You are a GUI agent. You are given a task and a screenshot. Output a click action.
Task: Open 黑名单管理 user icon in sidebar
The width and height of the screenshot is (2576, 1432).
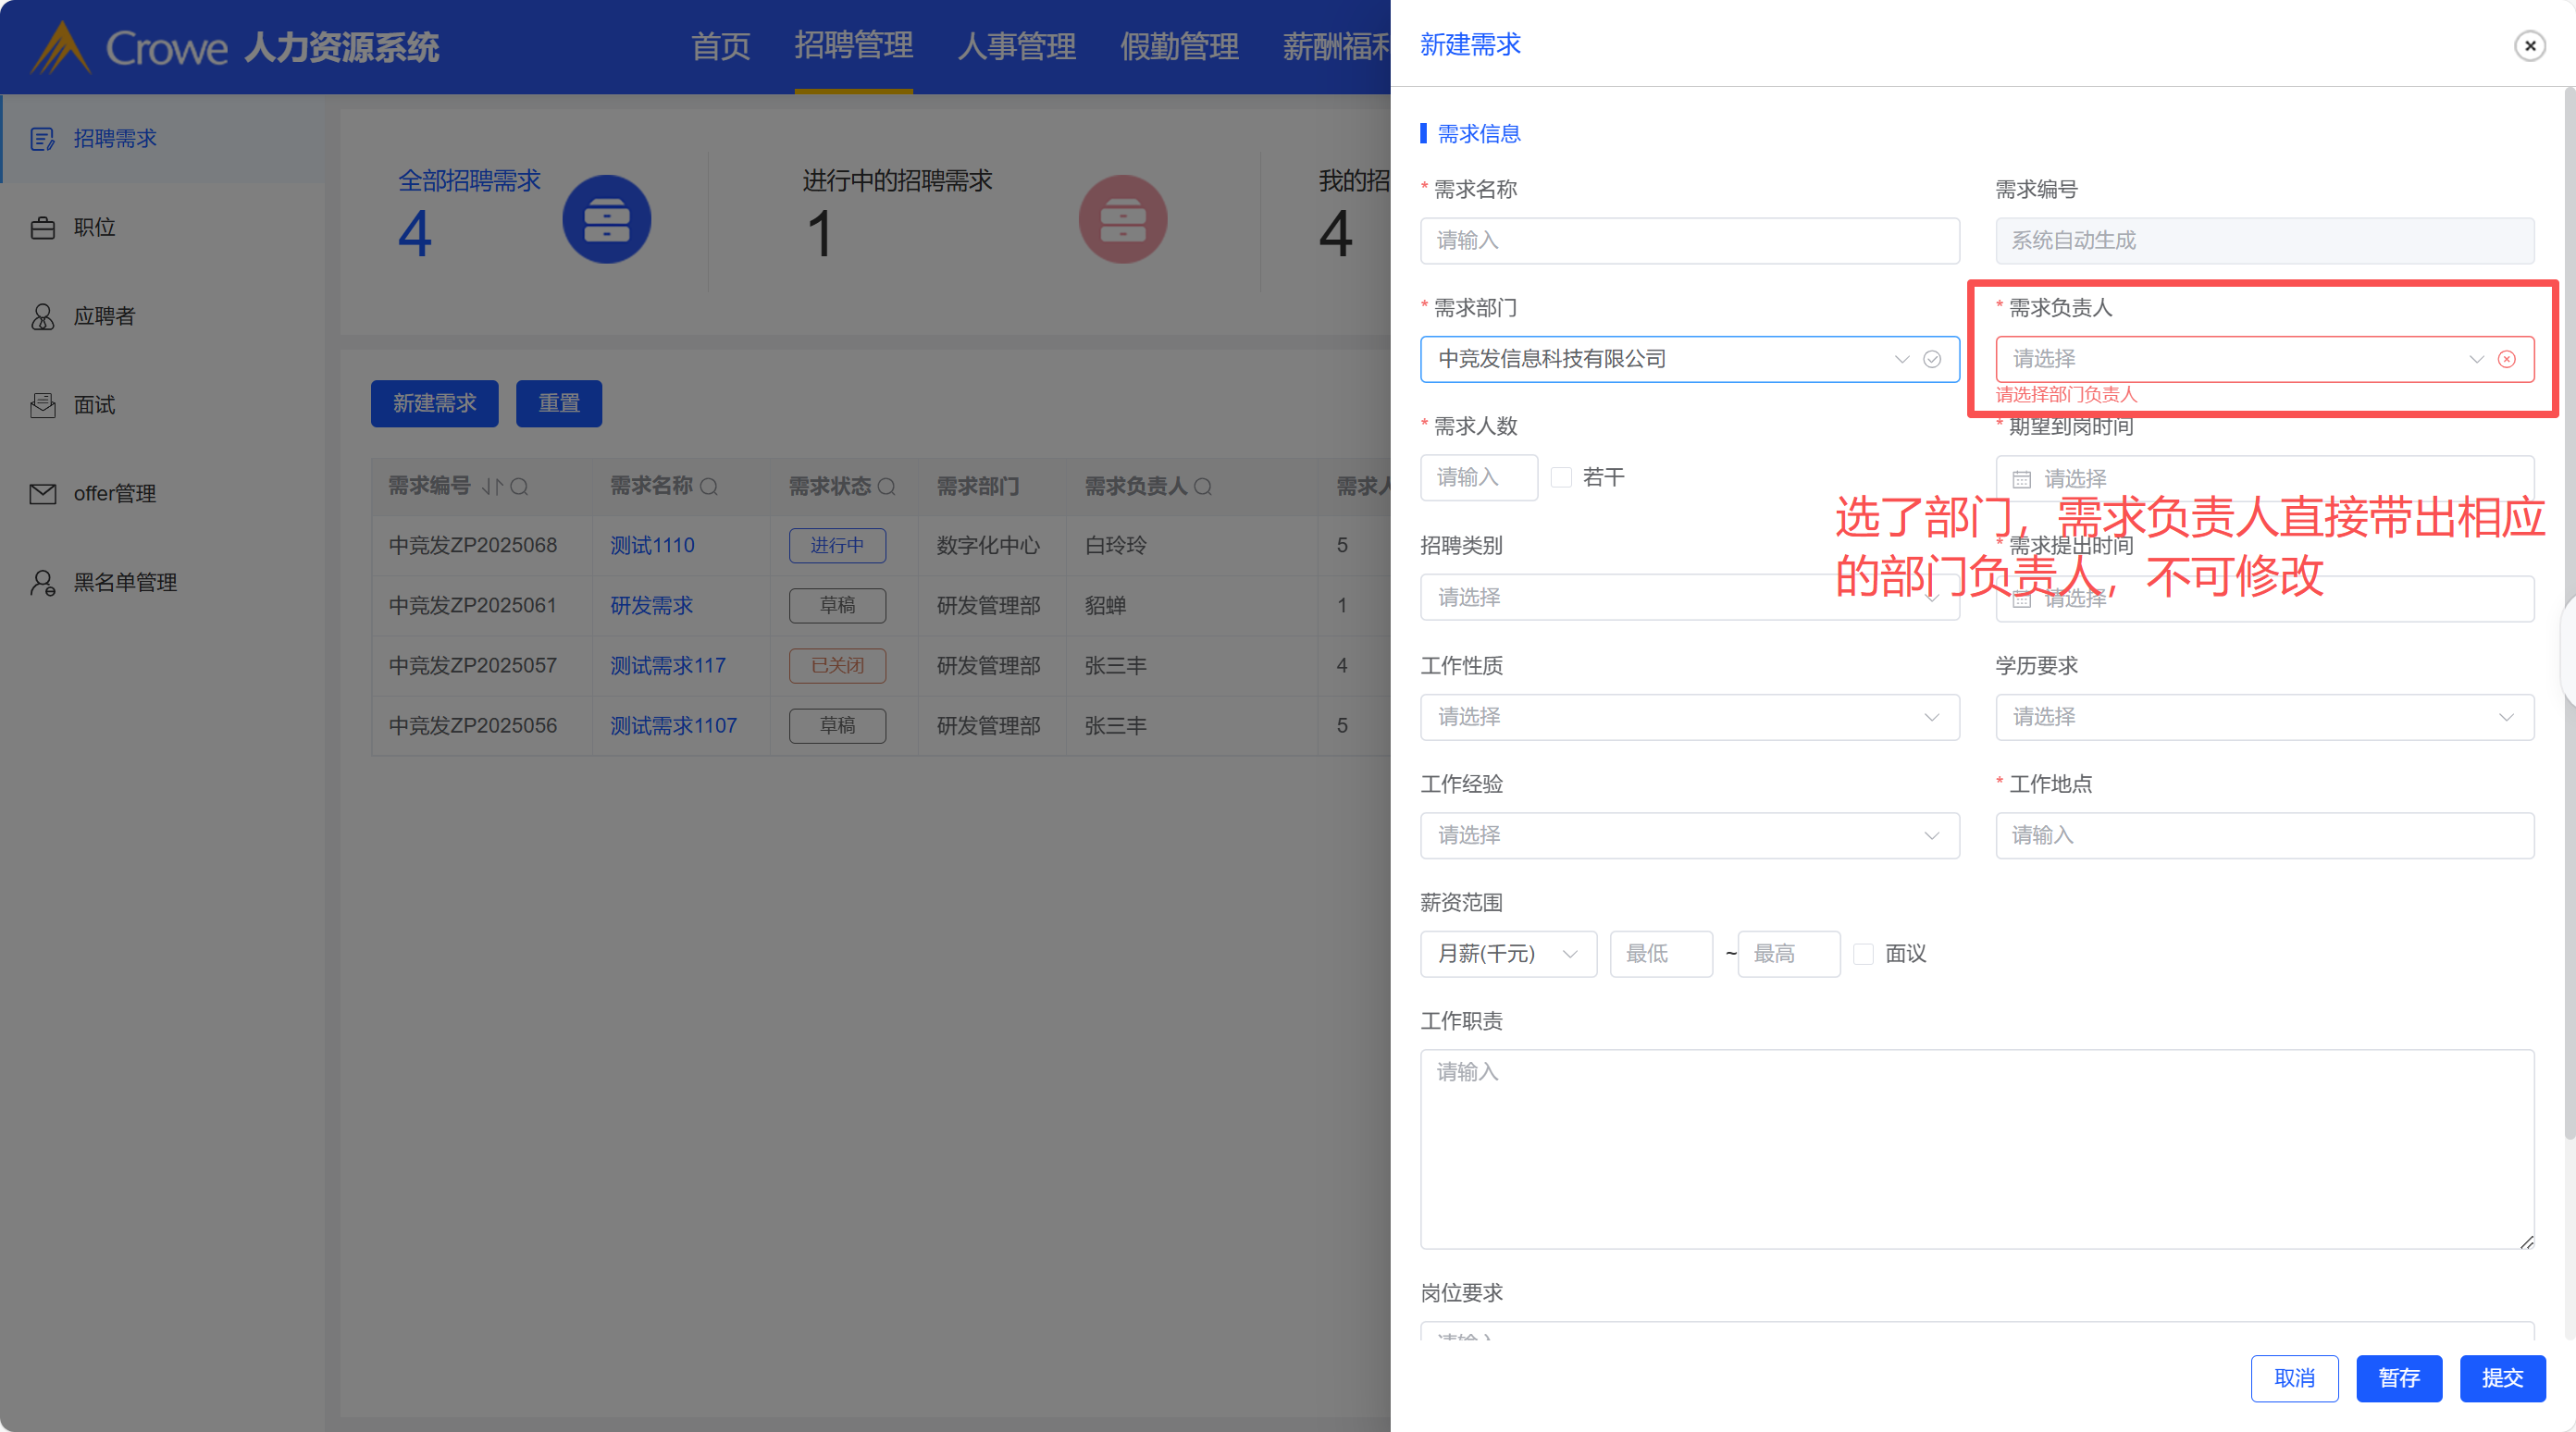coord(42,583)
